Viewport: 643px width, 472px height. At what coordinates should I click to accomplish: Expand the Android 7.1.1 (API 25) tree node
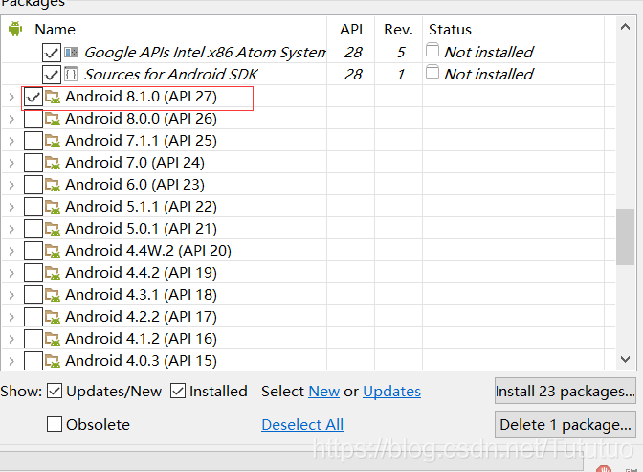(11, 141)
